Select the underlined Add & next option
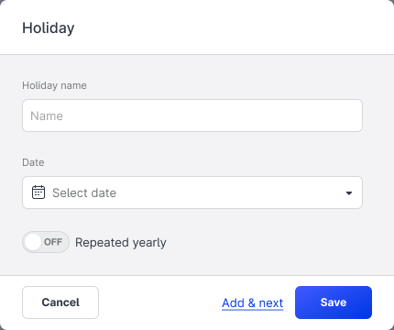 pos(253,303)
